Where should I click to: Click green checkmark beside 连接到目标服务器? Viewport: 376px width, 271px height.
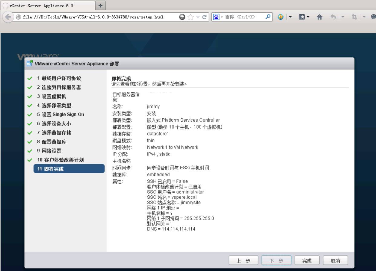(x=30, y=87)
